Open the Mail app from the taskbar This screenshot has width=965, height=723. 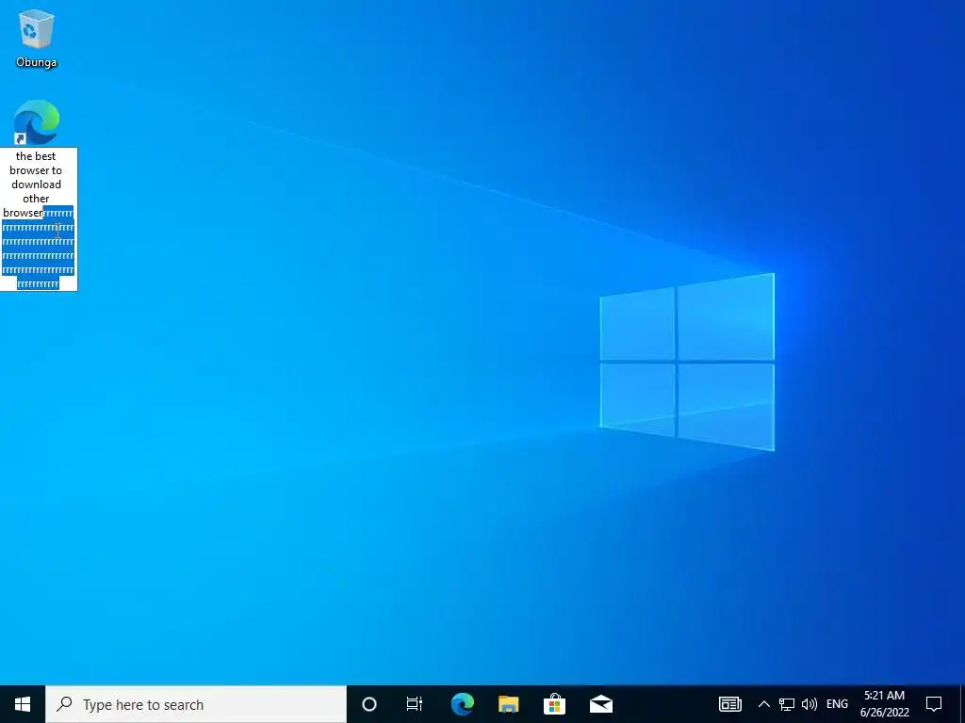[600, 704]
